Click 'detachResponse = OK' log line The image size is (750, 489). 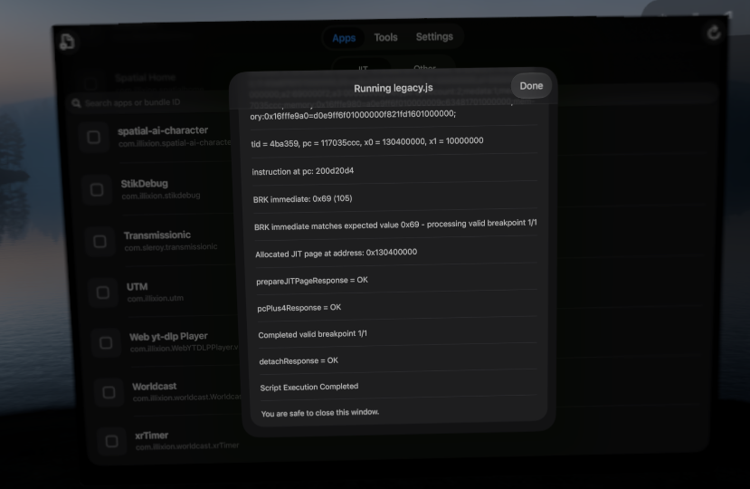click(299, 360)
